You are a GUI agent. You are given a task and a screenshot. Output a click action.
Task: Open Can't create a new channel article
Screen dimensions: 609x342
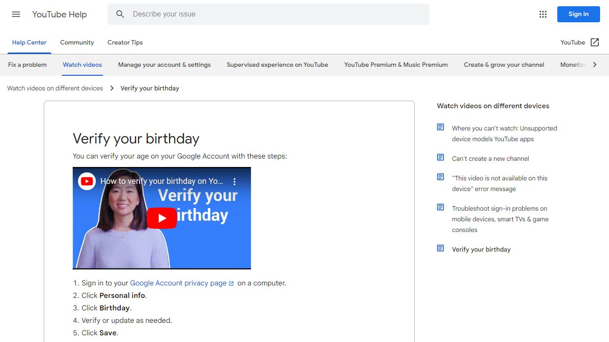[x=490, y=159]
